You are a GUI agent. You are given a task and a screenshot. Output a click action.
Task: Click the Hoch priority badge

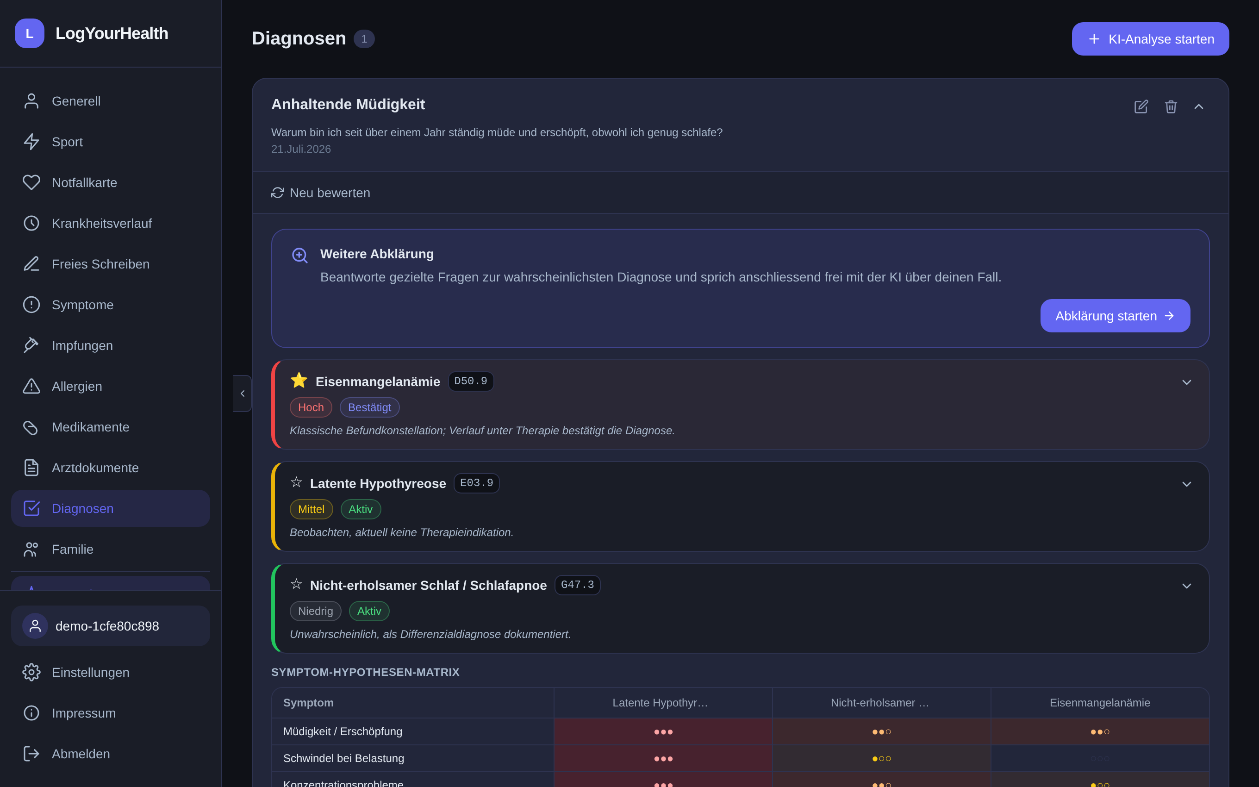[311, 407]
